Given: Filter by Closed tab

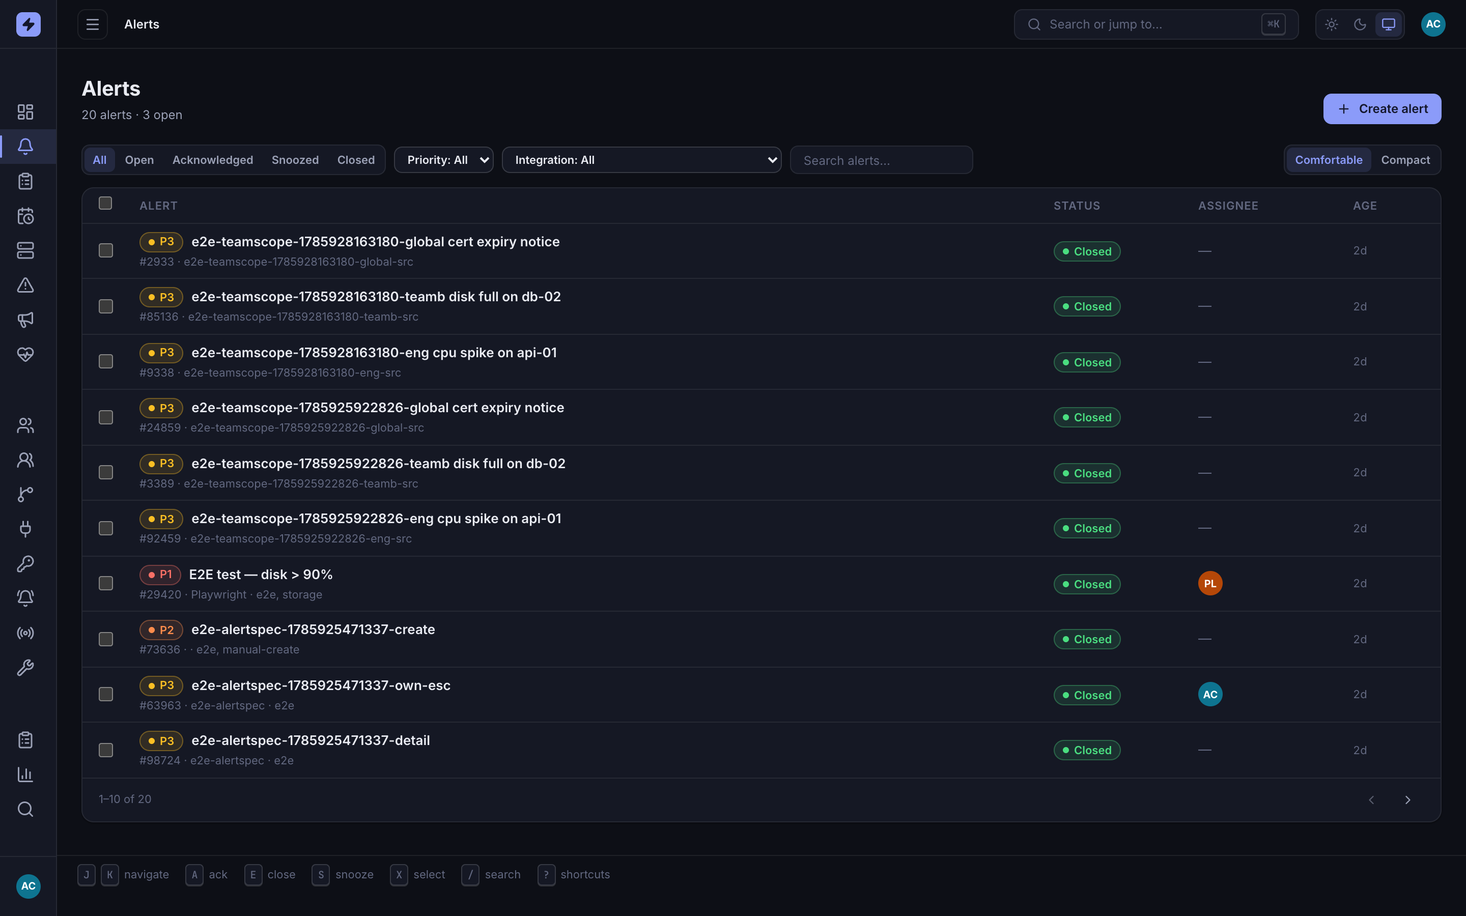Looking at the screenshot, I should click(356, 160).
